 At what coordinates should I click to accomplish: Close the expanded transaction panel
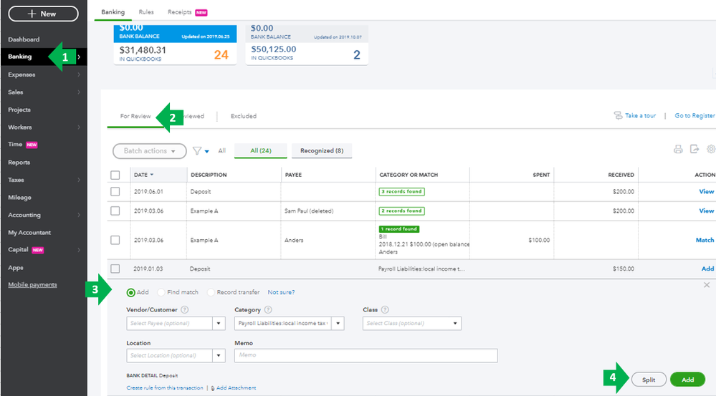707,285
